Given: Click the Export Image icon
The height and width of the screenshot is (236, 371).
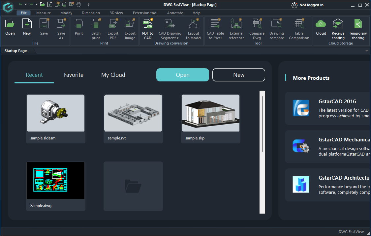Looking at the screenshot, I should pos(130,24).
